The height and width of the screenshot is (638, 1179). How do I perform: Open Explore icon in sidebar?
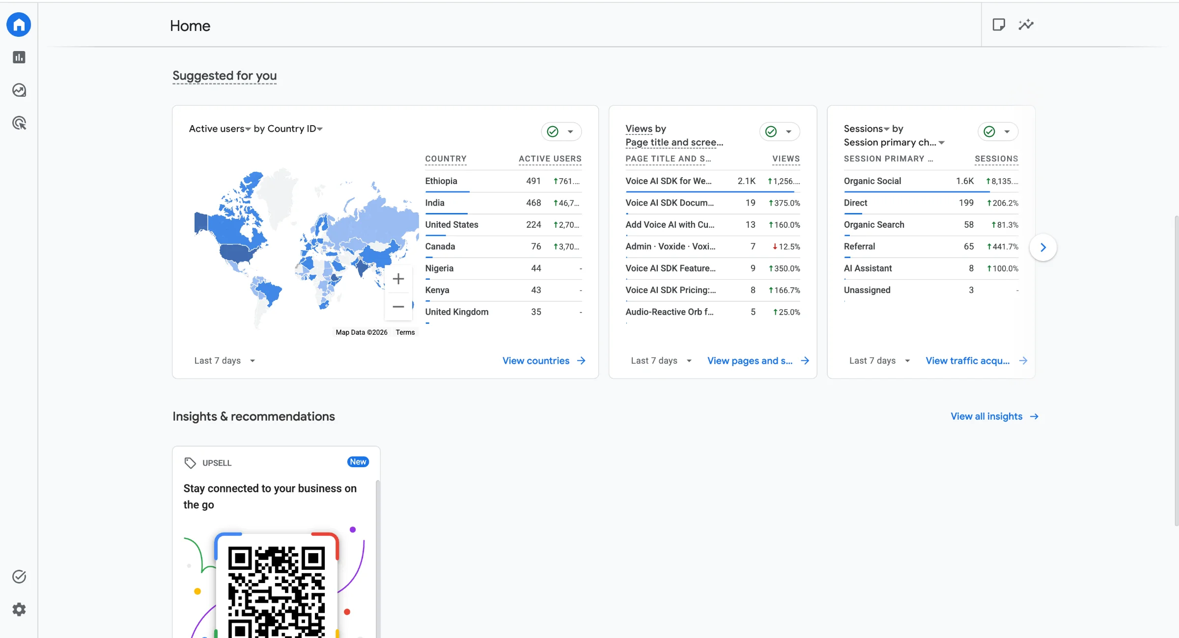[19, 90]
